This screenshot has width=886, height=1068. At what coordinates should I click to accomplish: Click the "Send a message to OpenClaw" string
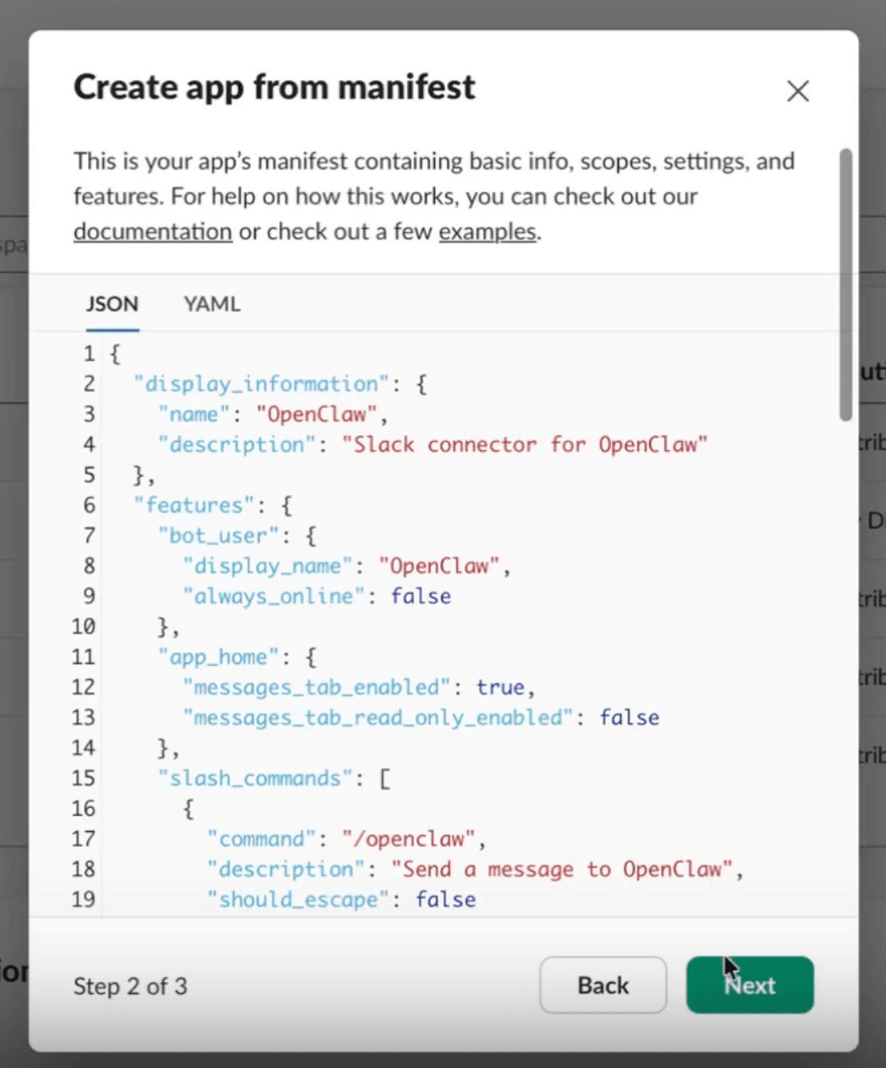click(x=562, y=869)
